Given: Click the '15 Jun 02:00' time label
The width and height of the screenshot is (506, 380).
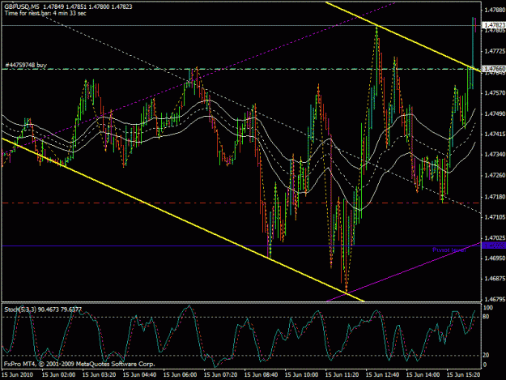Looking at the screenshot, I should point(59,374).
